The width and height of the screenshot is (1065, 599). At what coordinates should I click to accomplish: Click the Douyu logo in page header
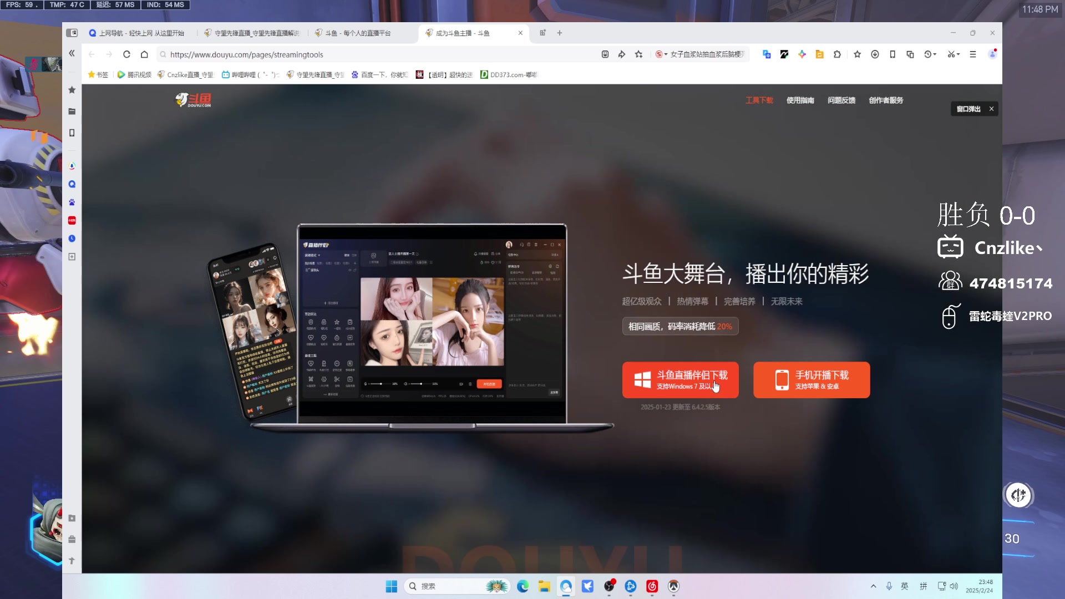(193, 100)
